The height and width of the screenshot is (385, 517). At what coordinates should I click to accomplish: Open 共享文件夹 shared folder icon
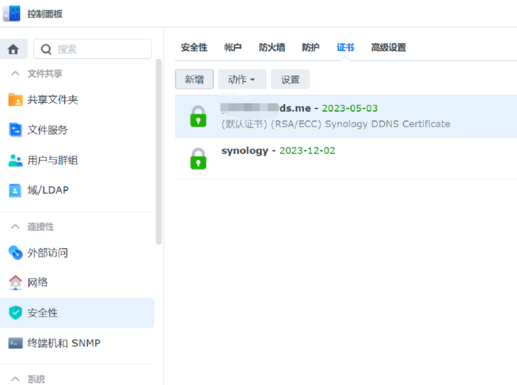[16, 100]
